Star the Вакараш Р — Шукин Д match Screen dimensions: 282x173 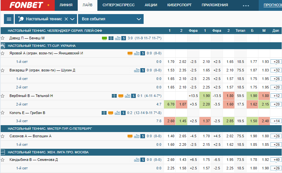coord(3,70)
